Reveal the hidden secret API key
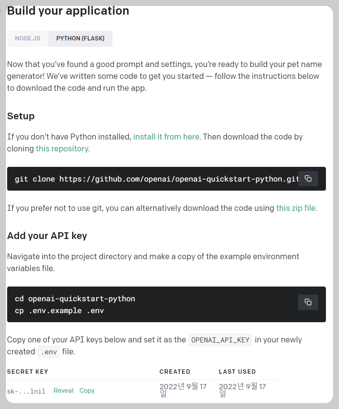Screen dimensions: 339x409 click(63, 390)
